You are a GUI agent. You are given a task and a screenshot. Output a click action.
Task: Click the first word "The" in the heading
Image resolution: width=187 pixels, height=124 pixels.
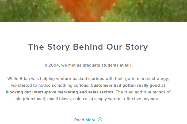click(36, 47)
